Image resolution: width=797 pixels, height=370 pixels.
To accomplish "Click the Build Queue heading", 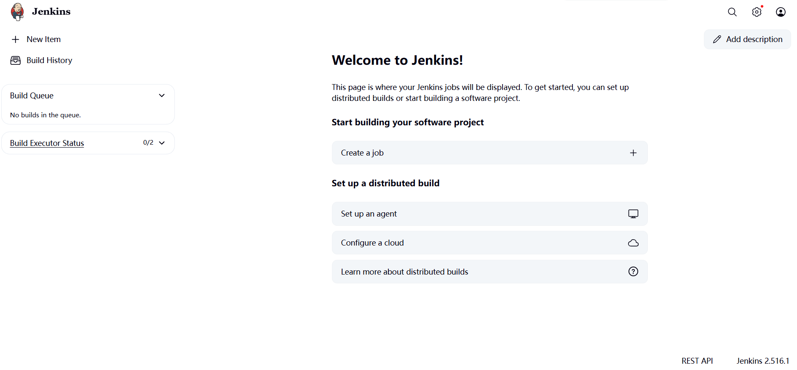I will point(32,96).
